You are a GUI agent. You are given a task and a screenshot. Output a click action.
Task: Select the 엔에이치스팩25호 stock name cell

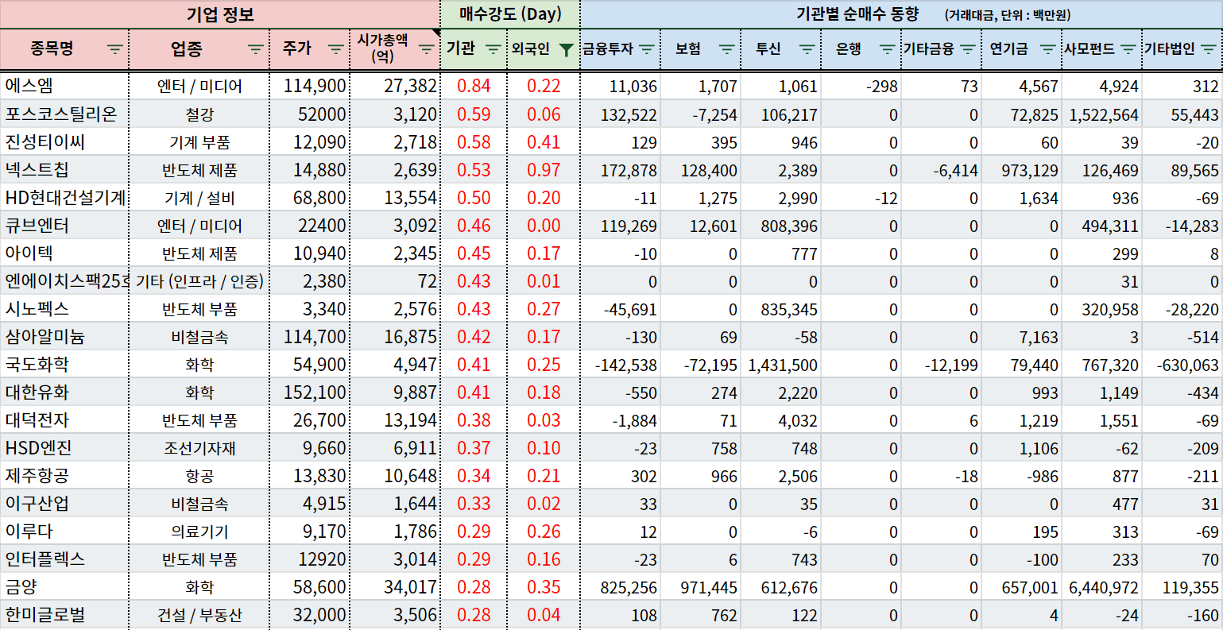64,280
